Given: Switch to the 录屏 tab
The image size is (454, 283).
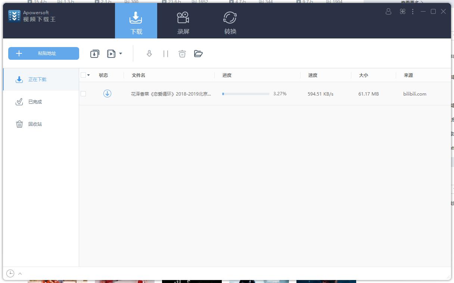Looking at the screenshot, I should (x=183, y=21).
